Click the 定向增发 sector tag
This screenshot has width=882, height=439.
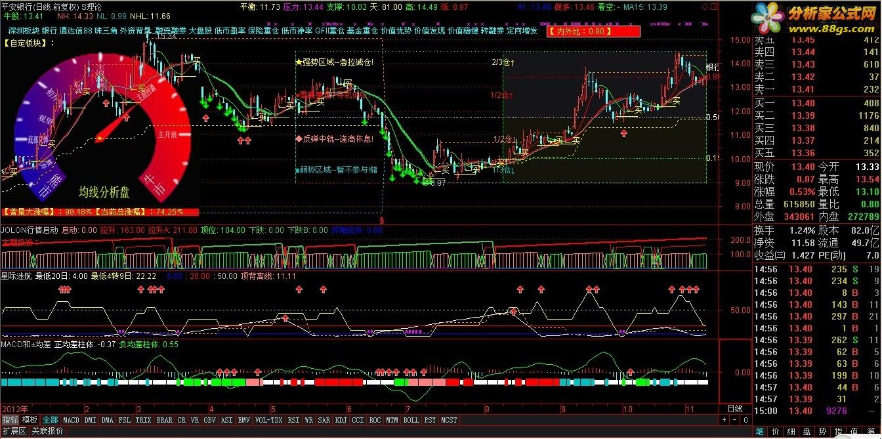tap(522, 30)
